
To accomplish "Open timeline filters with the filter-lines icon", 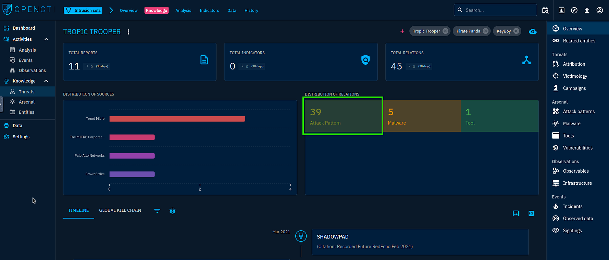I will coord(157,211).
